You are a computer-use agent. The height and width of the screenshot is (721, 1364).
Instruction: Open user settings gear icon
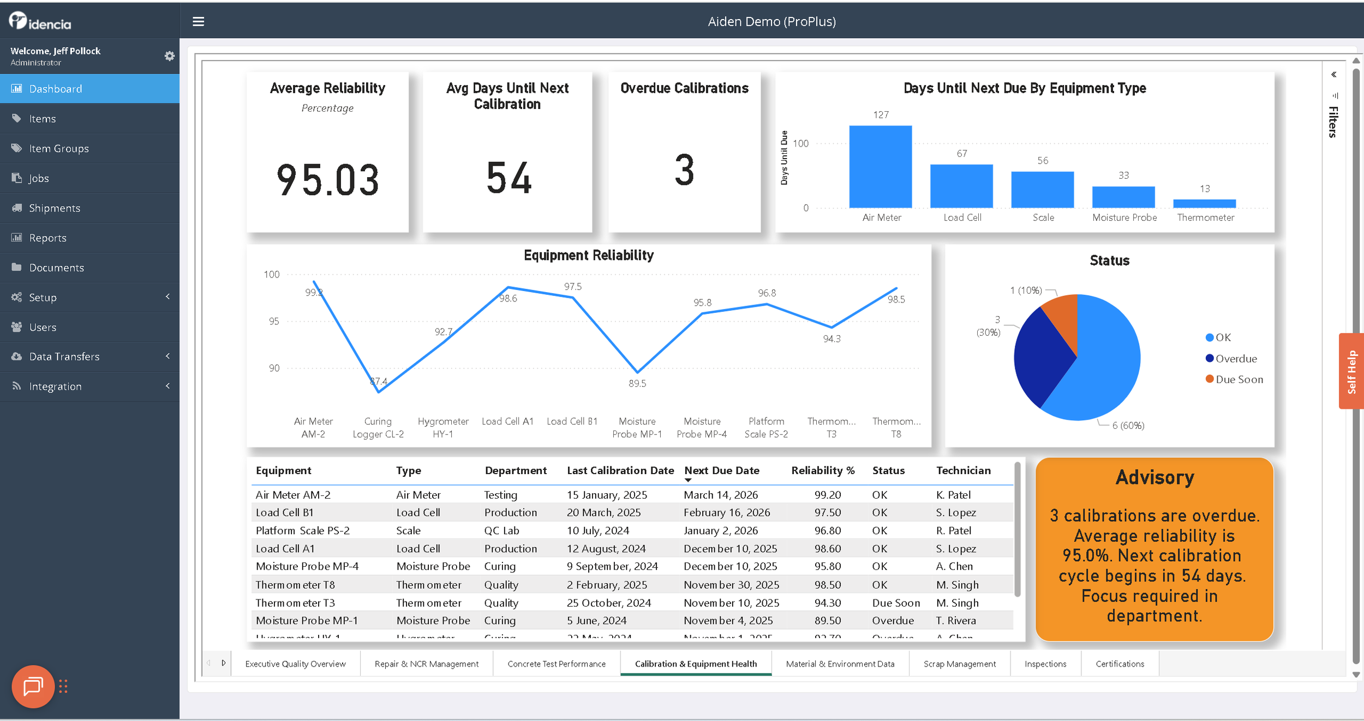click(170, 56)
